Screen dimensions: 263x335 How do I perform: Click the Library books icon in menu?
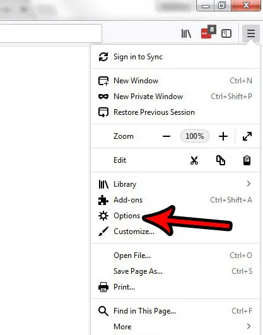(103, 184)
